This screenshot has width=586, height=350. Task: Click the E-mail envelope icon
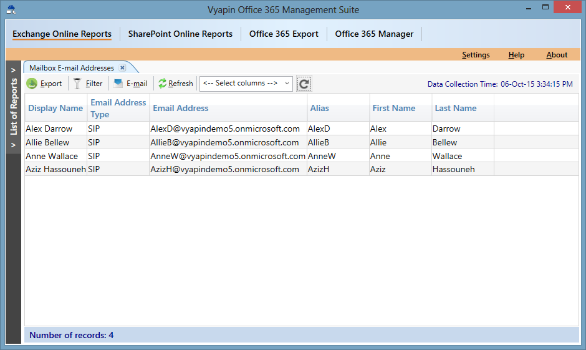[x=118, y=83]
